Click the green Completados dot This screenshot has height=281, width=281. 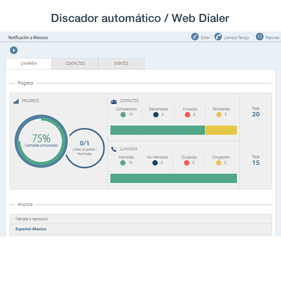123,115
